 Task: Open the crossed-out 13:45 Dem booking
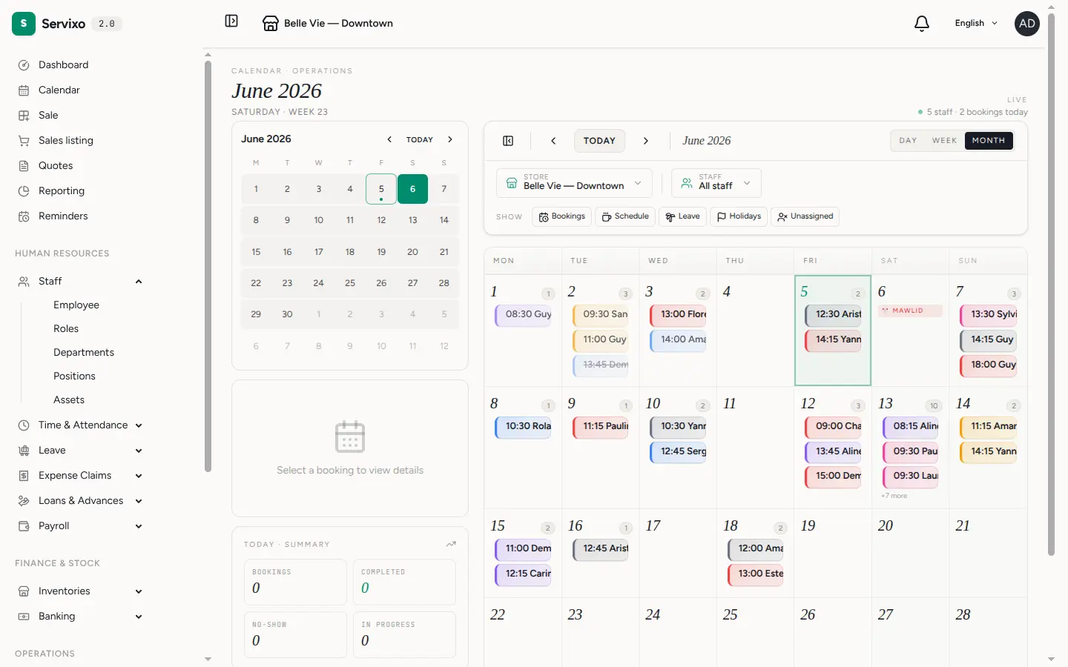coord(601,365)
